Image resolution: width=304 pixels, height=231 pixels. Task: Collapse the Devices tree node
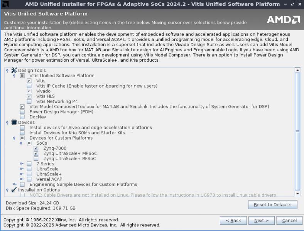click(7, 123)
